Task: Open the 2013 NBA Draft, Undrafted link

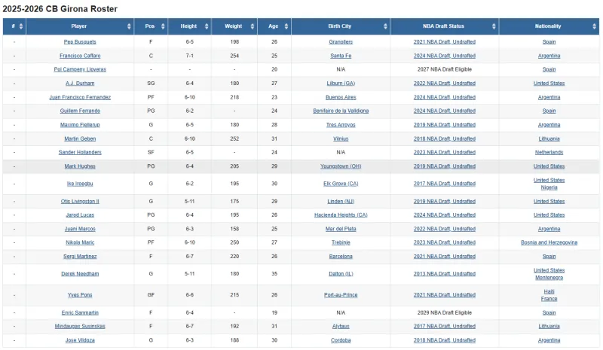Action: tap(445, 274)
